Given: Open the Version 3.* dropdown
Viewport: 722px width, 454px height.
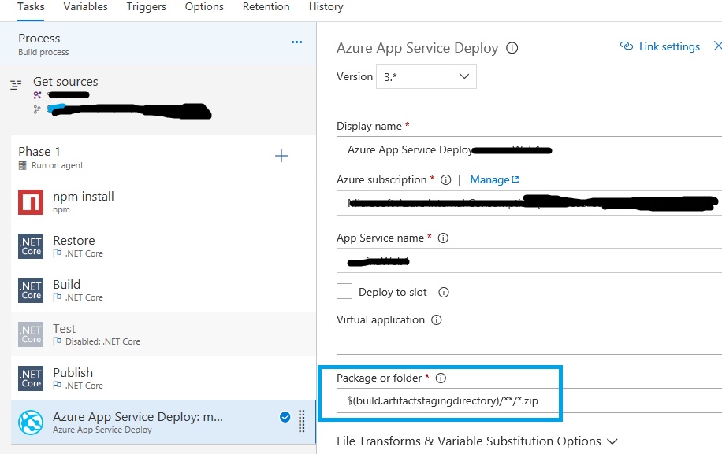Looking at the screenshot, I should [426, 76].
